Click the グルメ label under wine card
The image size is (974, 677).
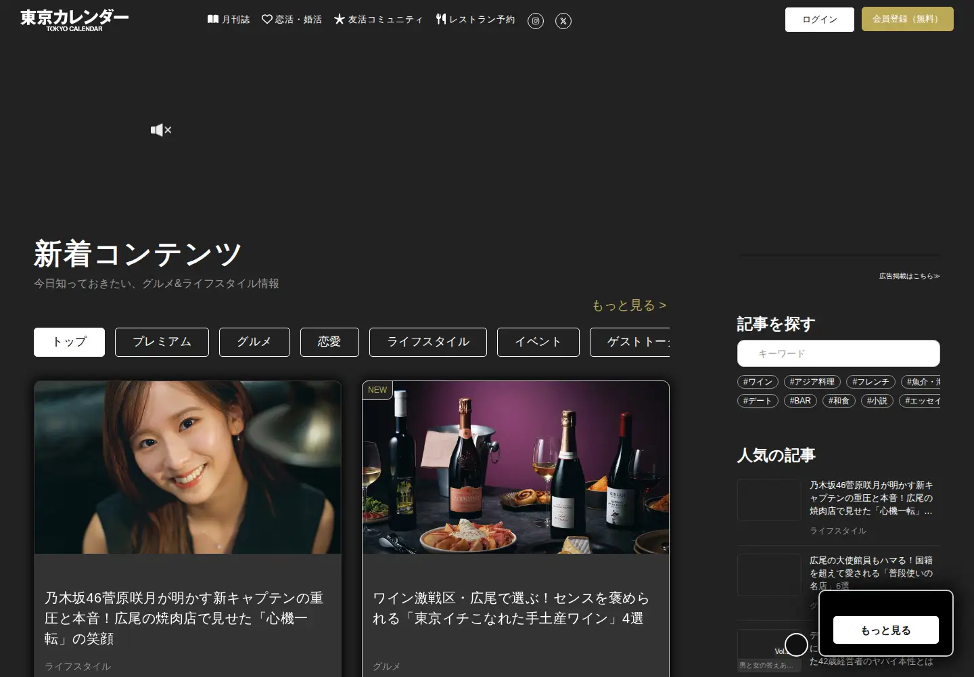[387, 666]
